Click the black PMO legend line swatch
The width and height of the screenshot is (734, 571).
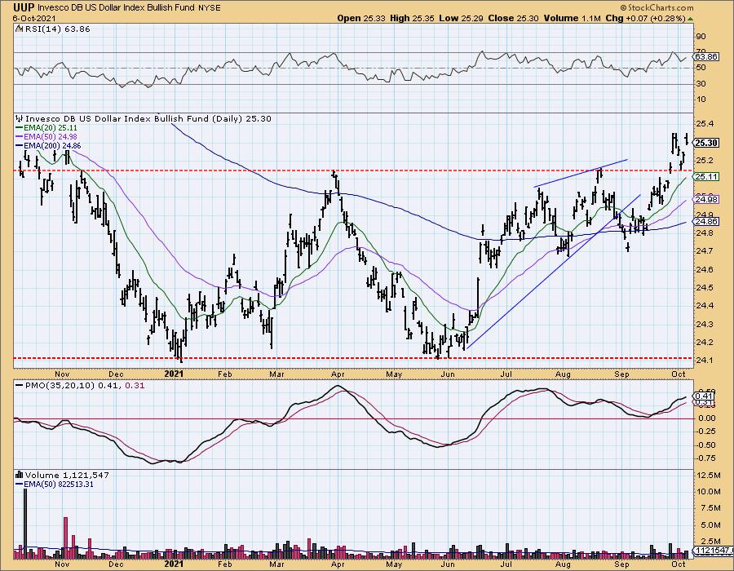[x=20, y=386]
